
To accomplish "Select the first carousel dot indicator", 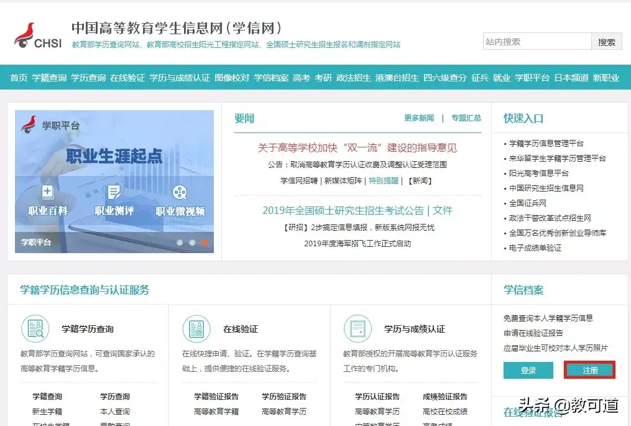I will click(x=180, y=243).
